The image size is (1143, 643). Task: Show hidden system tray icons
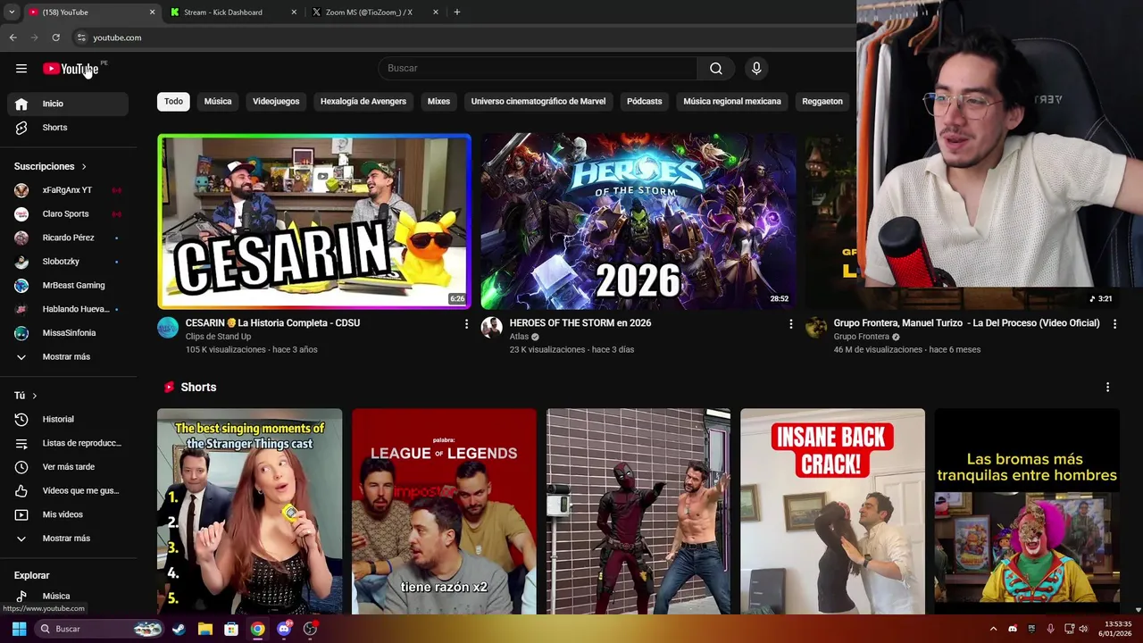pyautogui.click(x=993, y=629)
